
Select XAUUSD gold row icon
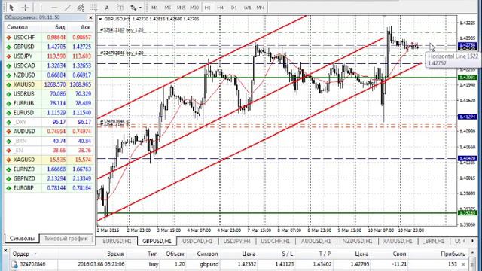coord(8,84)
